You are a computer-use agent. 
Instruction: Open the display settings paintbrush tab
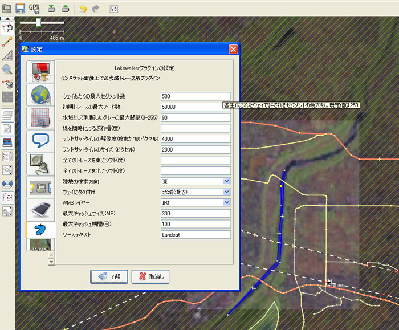pyautogui.click(x=40, y=72)
